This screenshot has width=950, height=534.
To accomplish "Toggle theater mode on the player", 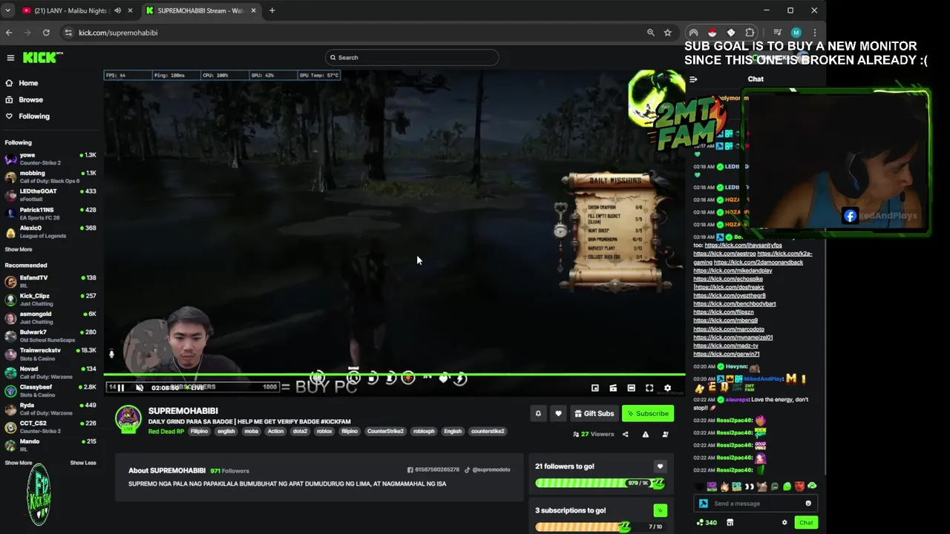I will (631, 388).
